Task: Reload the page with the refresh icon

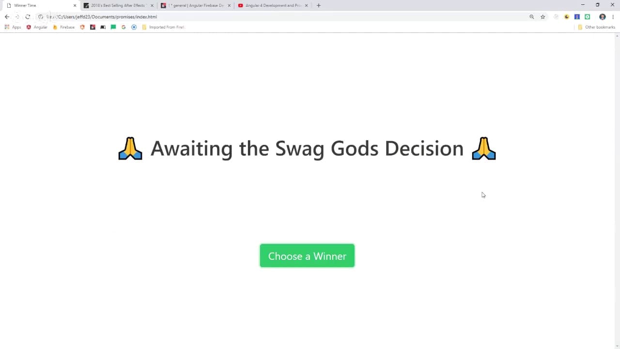Action: tap(28, 16)
